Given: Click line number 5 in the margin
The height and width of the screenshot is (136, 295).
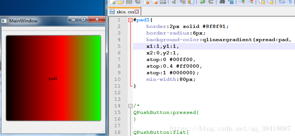Looking at the screenshot, I should [x=119, y=46].
